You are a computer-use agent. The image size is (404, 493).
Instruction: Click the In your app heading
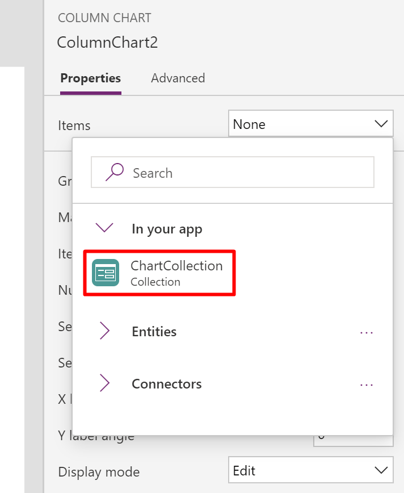click(167, 229)
